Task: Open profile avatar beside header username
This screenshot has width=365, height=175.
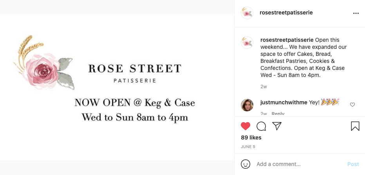Action: (x=247, y=13)
